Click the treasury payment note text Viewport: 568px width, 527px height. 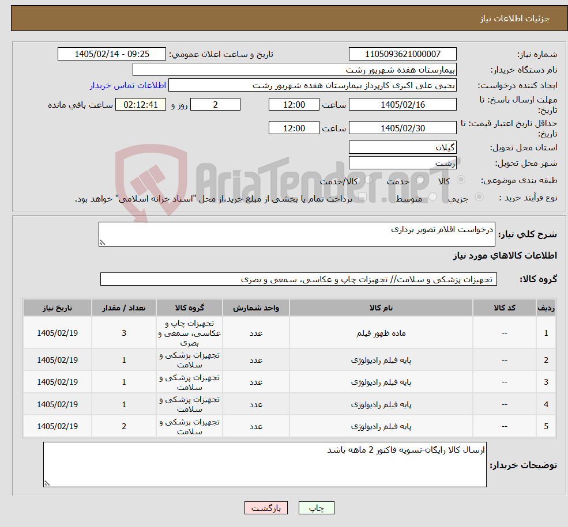(213, 199)
